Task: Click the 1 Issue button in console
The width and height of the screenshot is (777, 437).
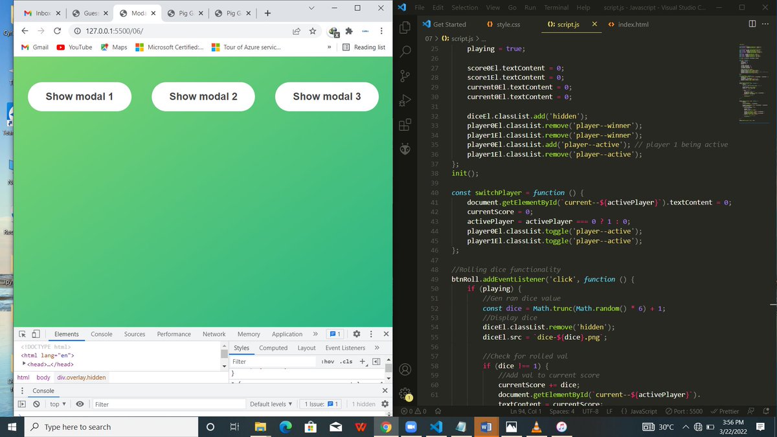Action: click(x=322, y=404)
